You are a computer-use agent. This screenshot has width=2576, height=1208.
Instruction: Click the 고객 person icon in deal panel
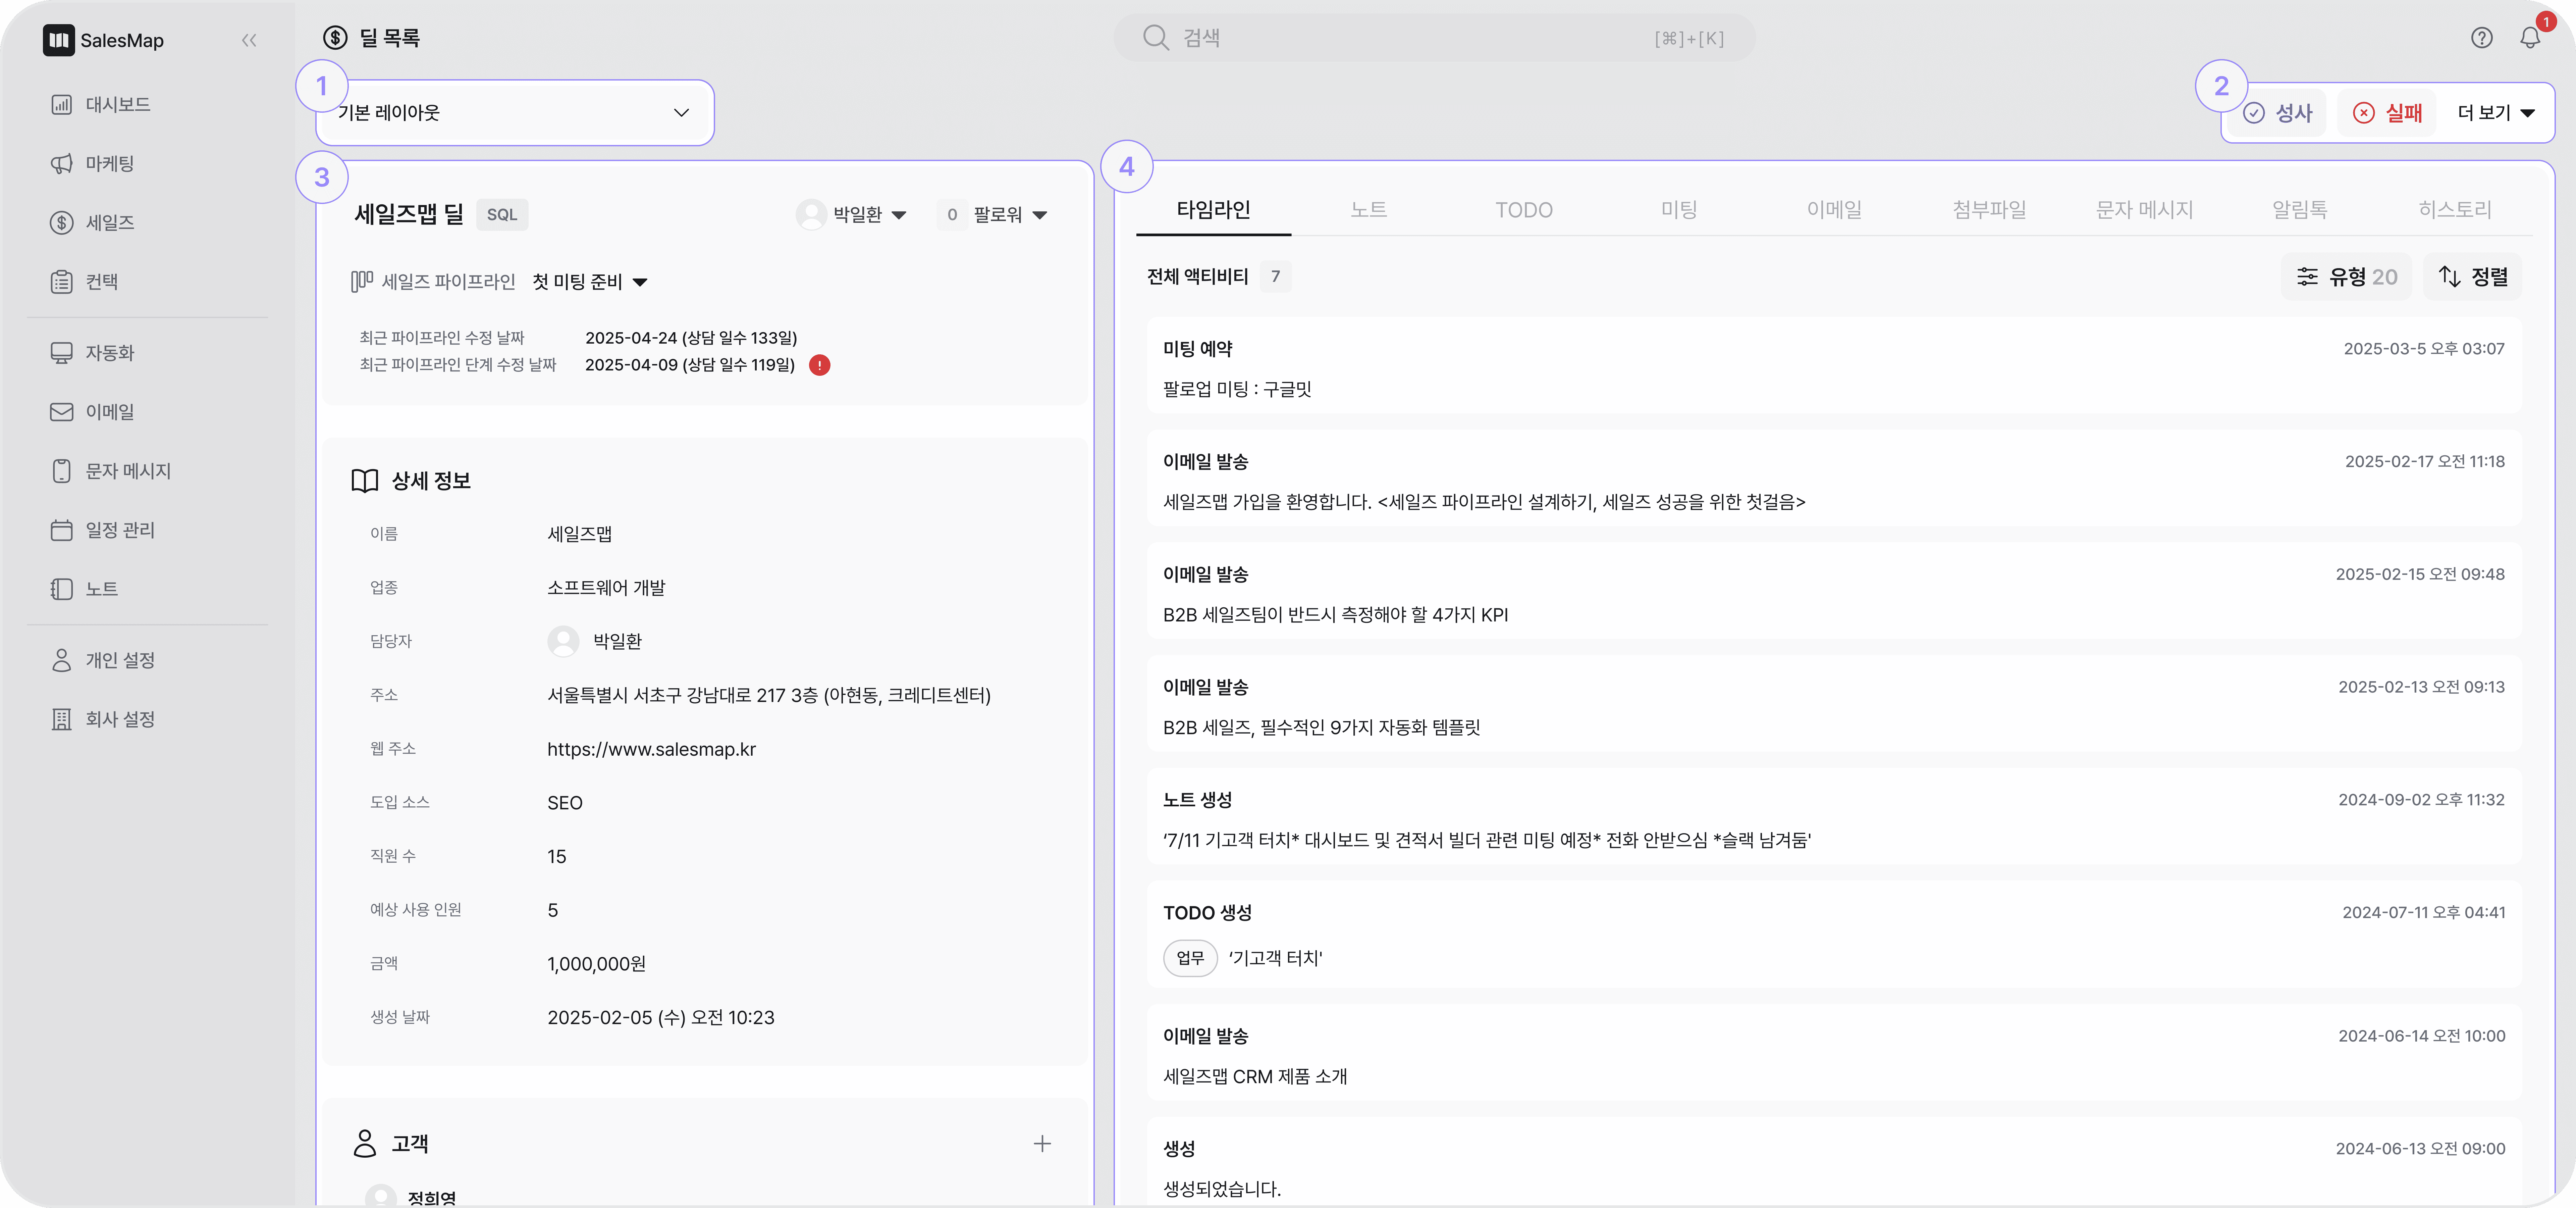[x=365, y=1143]
